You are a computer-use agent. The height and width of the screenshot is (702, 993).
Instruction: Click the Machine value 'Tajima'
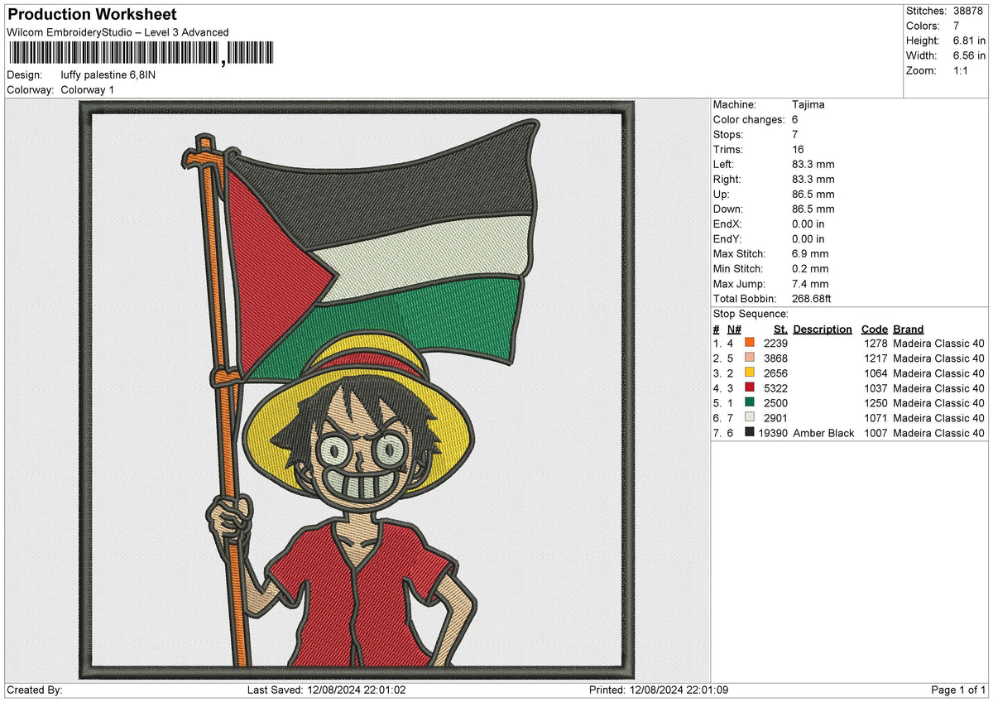point(808,104)
